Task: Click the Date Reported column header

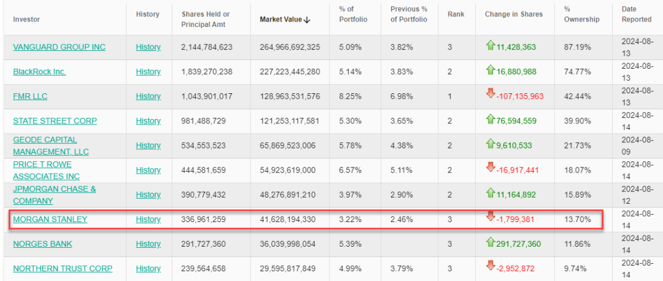Action: [x=637, y=14]
